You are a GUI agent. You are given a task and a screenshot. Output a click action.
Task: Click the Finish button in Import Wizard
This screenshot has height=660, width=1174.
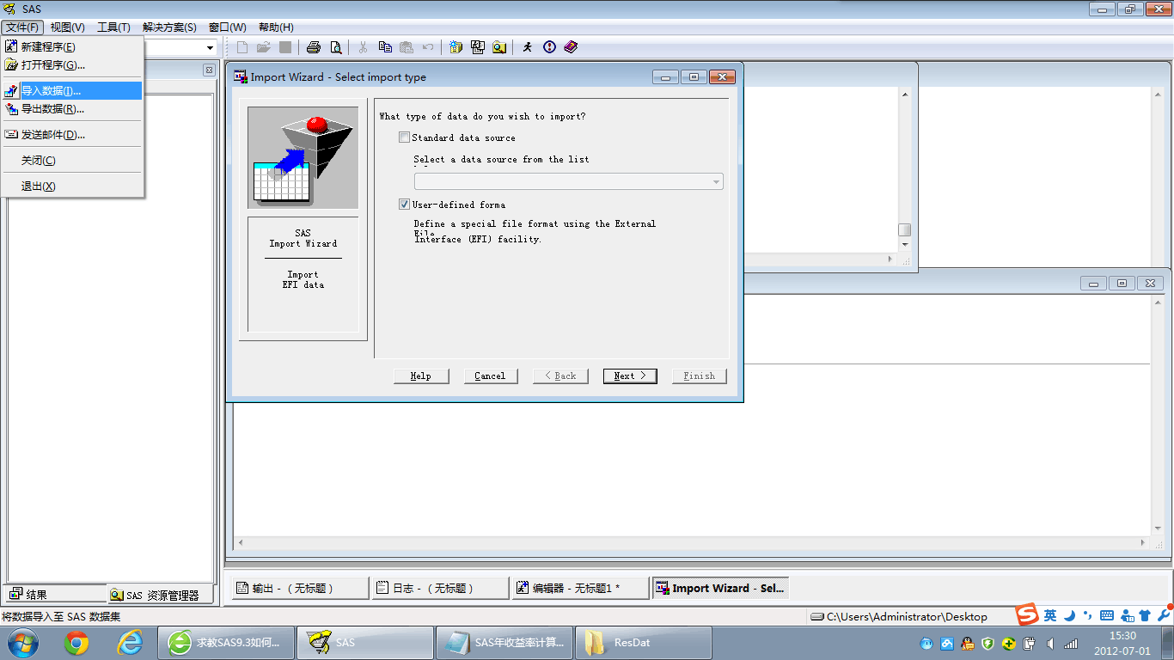tap(700, 376)
